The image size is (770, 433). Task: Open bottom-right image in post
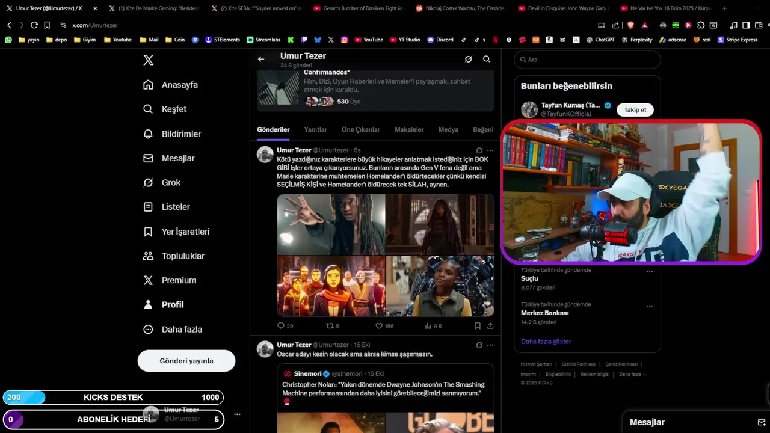(440, 286)
